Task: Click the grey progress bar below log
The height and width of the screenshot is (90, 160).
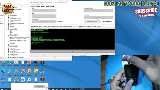Action: pyautogui.click(x=73, y=51)
